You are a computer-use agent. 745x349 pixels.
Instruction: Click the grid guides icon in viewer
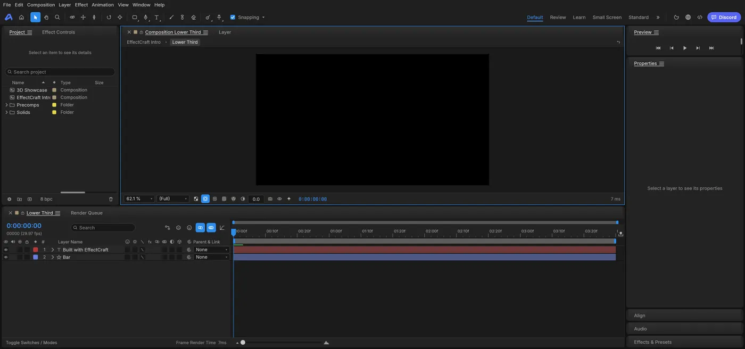[224, 199]
